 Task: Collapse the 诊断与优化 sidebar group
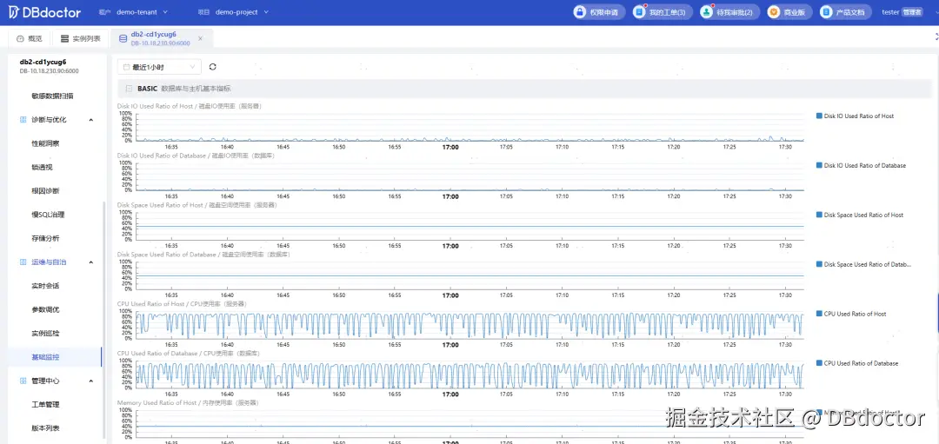[91, 120]
